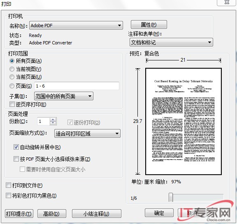Toggle 自动旋转并居中 checkbox
Screen dimensions: 237x224
pos(16,147)
